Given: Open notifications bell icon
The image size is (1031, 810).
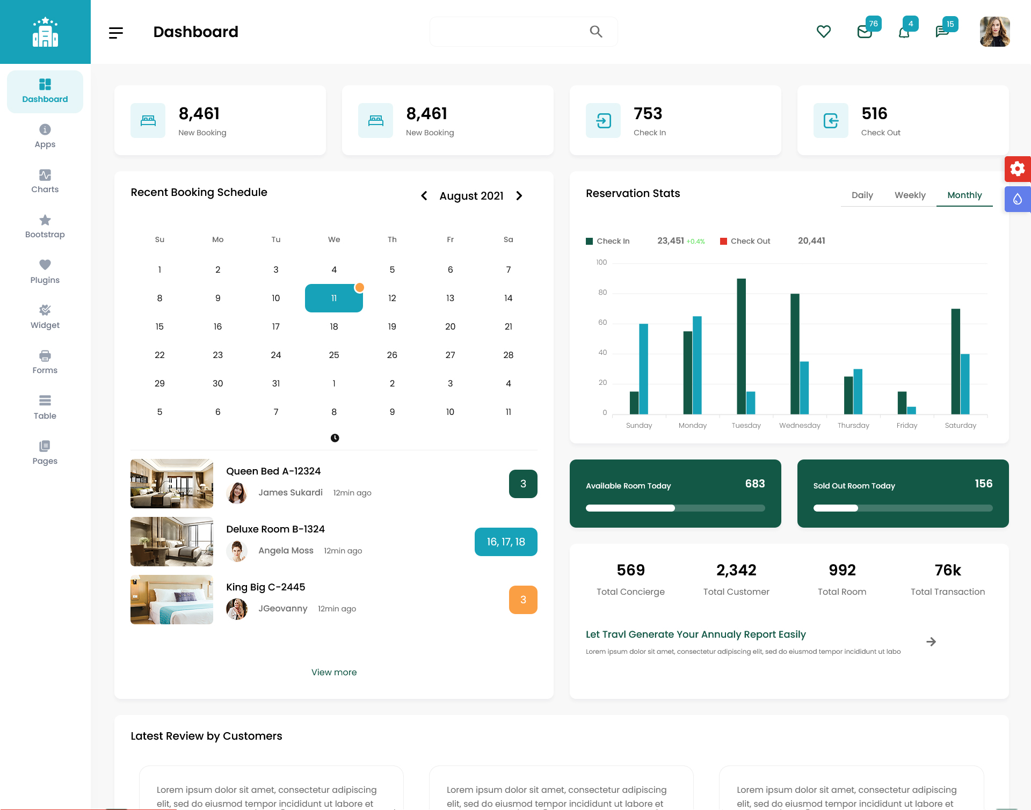Looking at the screenshot, I should [904, 32].
